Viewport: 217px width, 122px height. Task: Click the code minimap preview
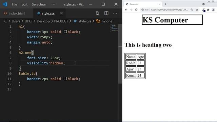pos(114,28)
